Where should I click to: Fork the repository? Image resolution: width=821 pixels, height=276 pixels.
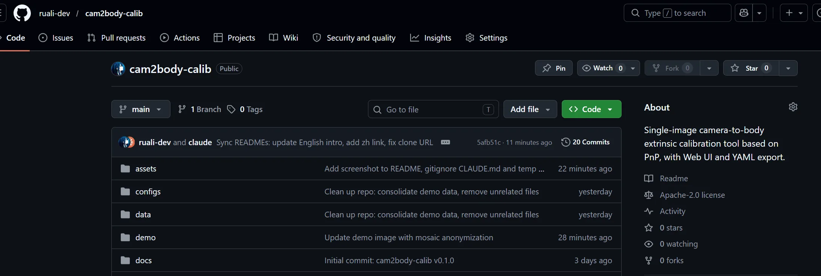click(x=672, y=68)
